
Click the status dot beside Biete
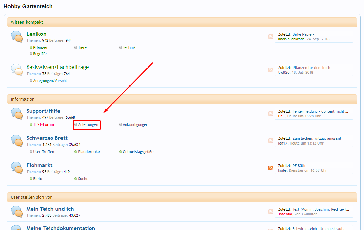(31, 179)
